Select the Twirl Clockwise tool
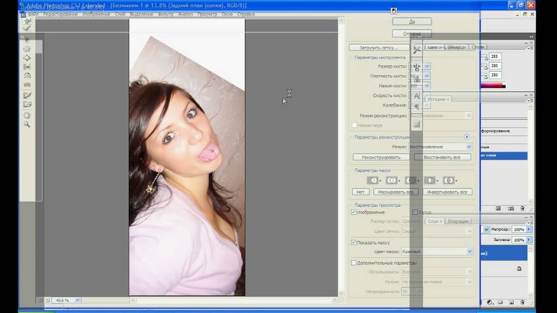557x313 pixels. [27, 40]
